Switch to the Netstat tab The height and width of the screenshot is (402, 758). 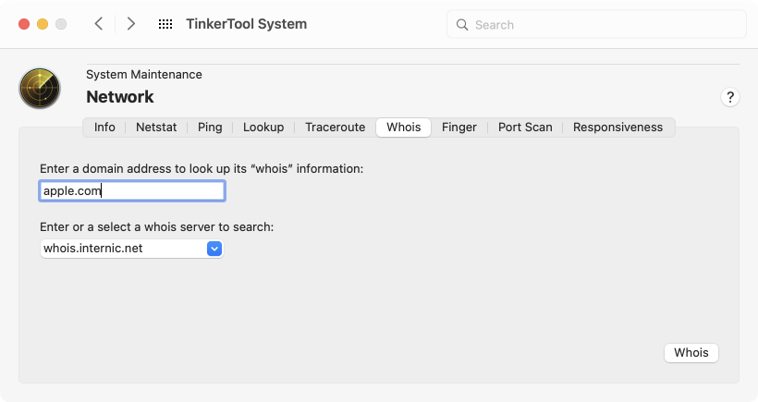tap(156, 128)
